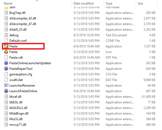
Task: Click the 9,969 KB size value
Action: pyautogui.click(x=149, y=80)
